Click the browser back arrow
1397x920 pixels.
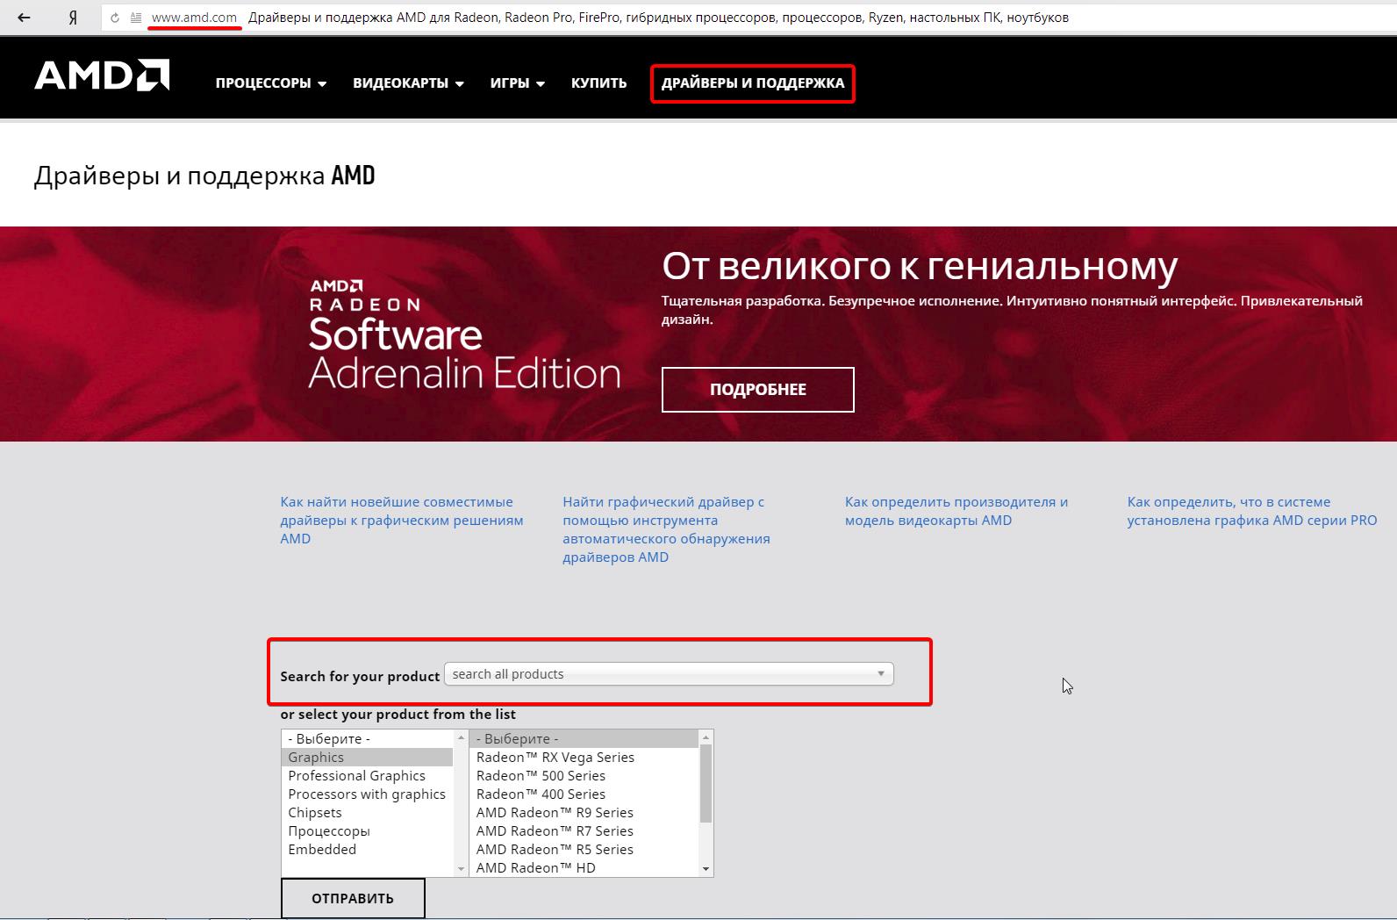coord(24,17)
